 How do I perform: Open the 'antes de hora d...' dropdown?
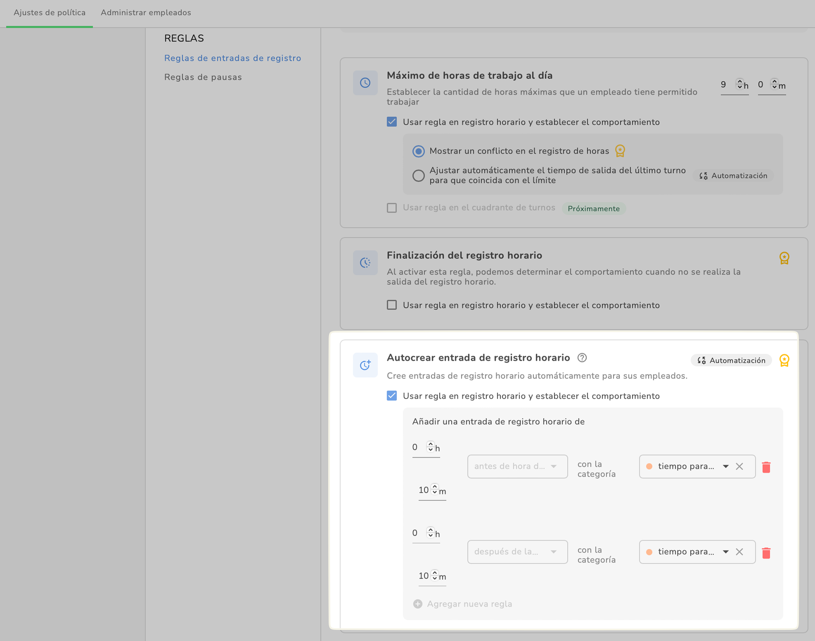click(x=517, y=466)
